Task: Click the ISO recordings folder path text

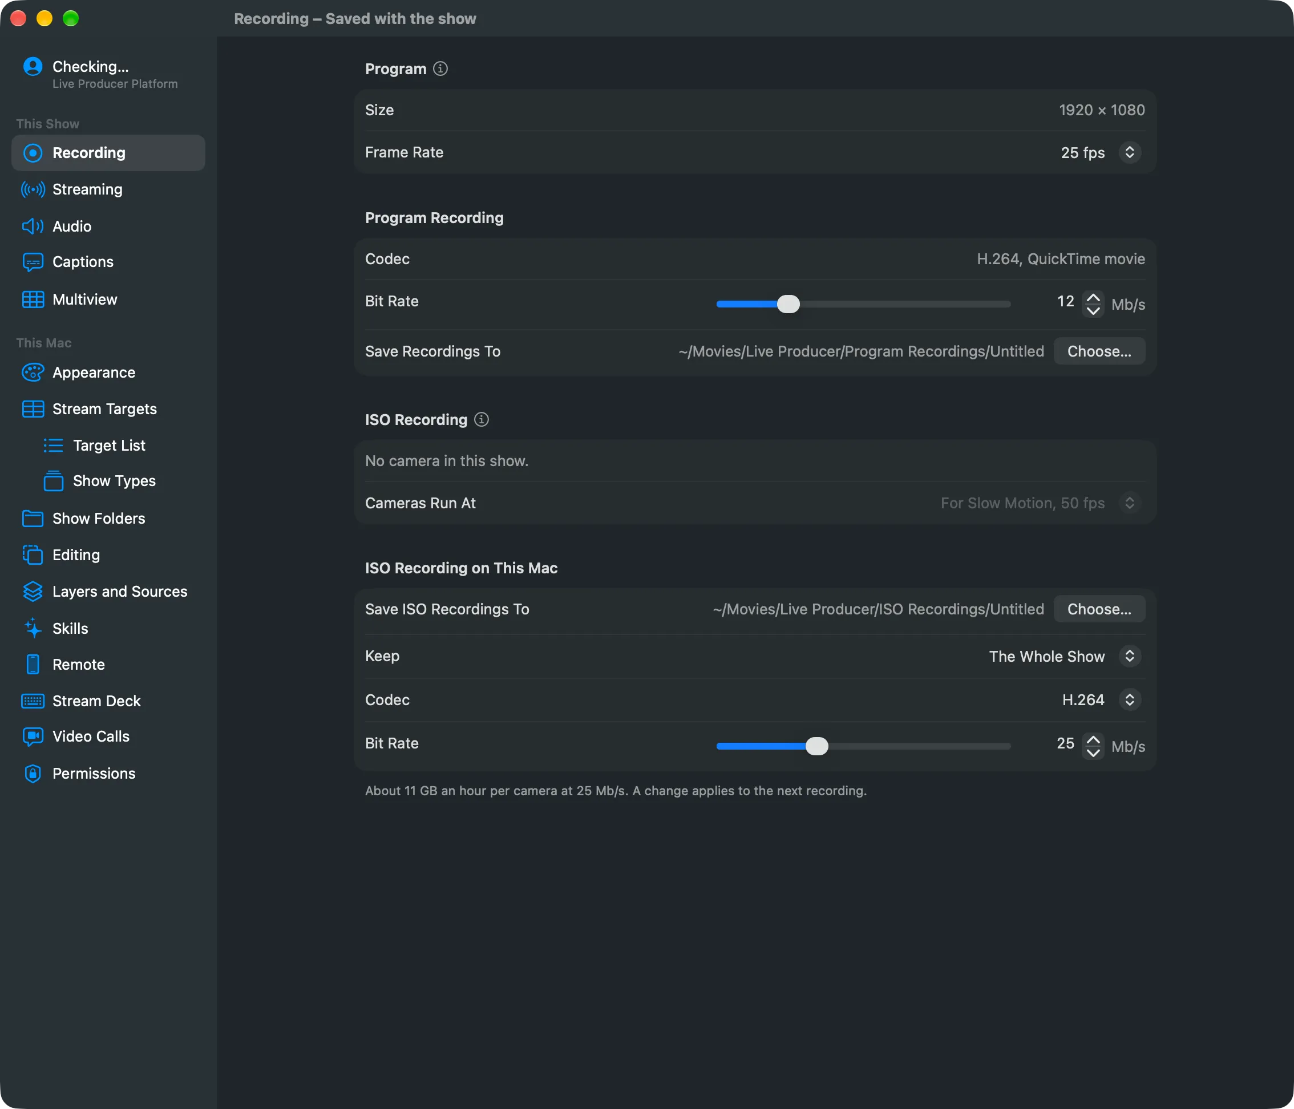Action: (878, 609)
